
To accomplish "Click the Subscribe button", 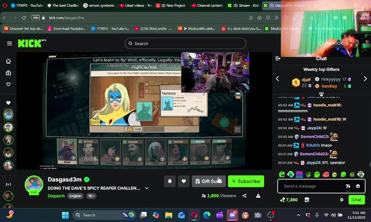I will pyautogui.click(x=246, y=181).
